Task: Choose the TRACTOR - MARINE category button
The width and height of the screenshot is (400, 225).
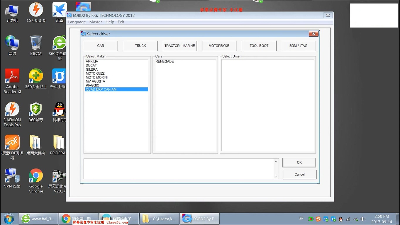Action: [x=180, y=46]
